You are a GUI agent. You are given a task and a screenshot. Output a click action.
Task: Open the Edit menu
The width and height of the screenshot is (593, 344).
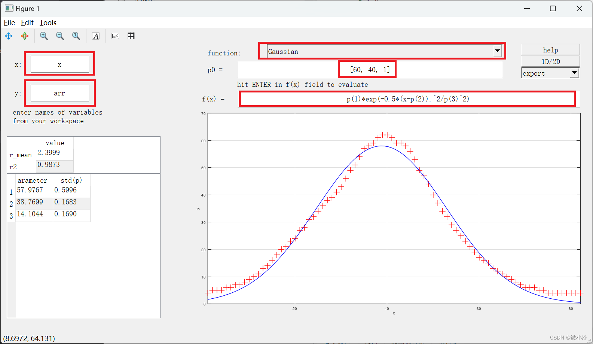point(27,22)
